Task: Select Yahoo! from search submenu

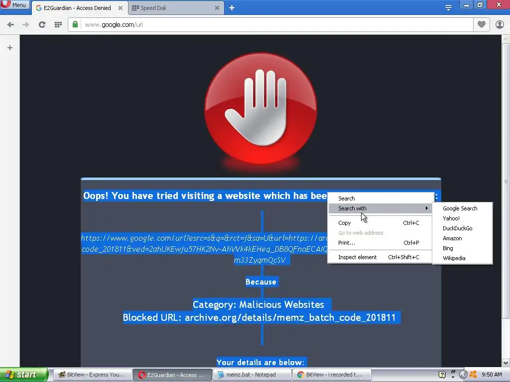Action: (x=462, y=218)
